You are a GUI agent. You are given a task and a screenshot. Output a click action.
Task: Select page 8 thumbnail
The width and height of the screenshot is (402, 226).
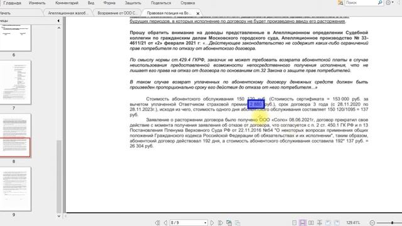[15, 136]
